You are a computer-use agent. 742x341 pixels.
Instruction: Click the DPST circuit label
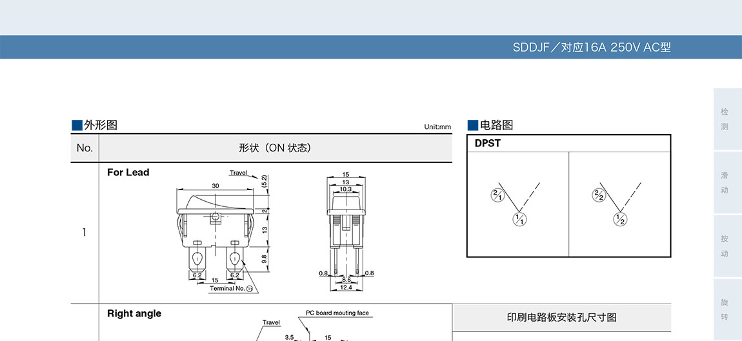click(x=488, y=143)
